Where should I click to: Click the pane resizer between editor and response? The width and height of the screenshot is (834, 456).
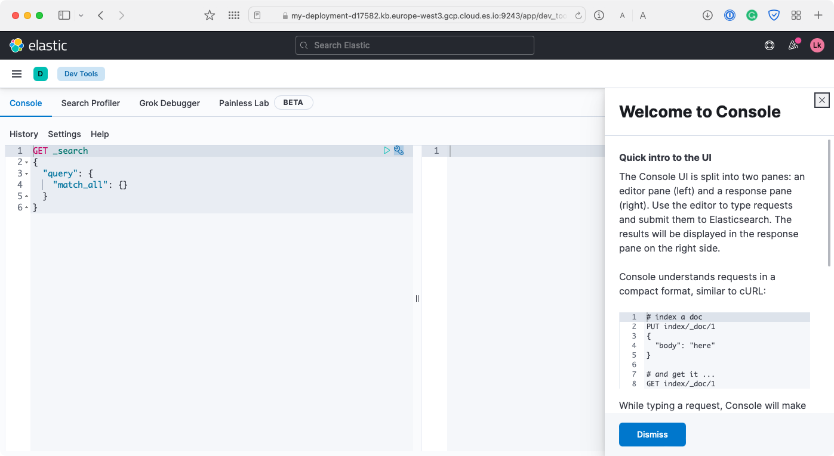(417, 299)
